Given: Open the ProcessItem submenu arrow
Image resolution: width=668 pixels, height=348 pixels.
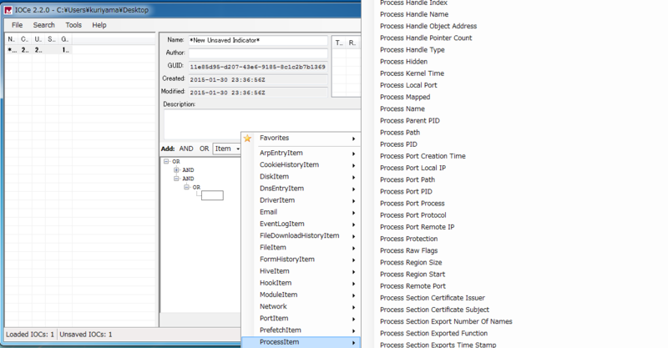Looking at the screenshot, I should tap(353, 342).
